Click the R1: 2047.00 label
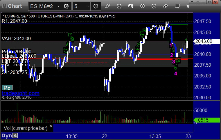 coord(15,21)
